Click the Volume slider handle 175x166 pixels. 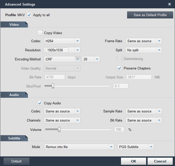point(59,130)
